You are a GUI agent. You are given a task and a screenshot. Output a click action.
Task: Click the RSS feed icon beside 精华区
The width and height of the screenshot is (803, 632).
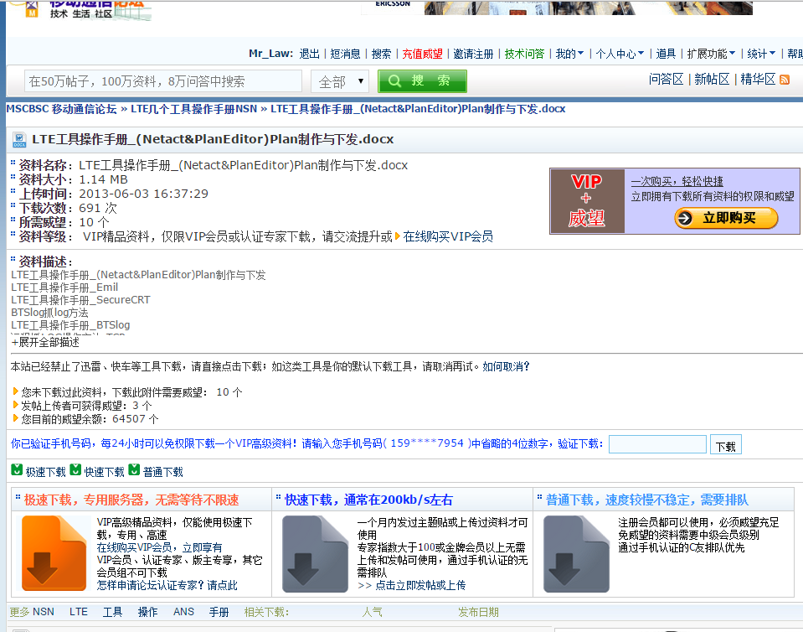(784, 80)
